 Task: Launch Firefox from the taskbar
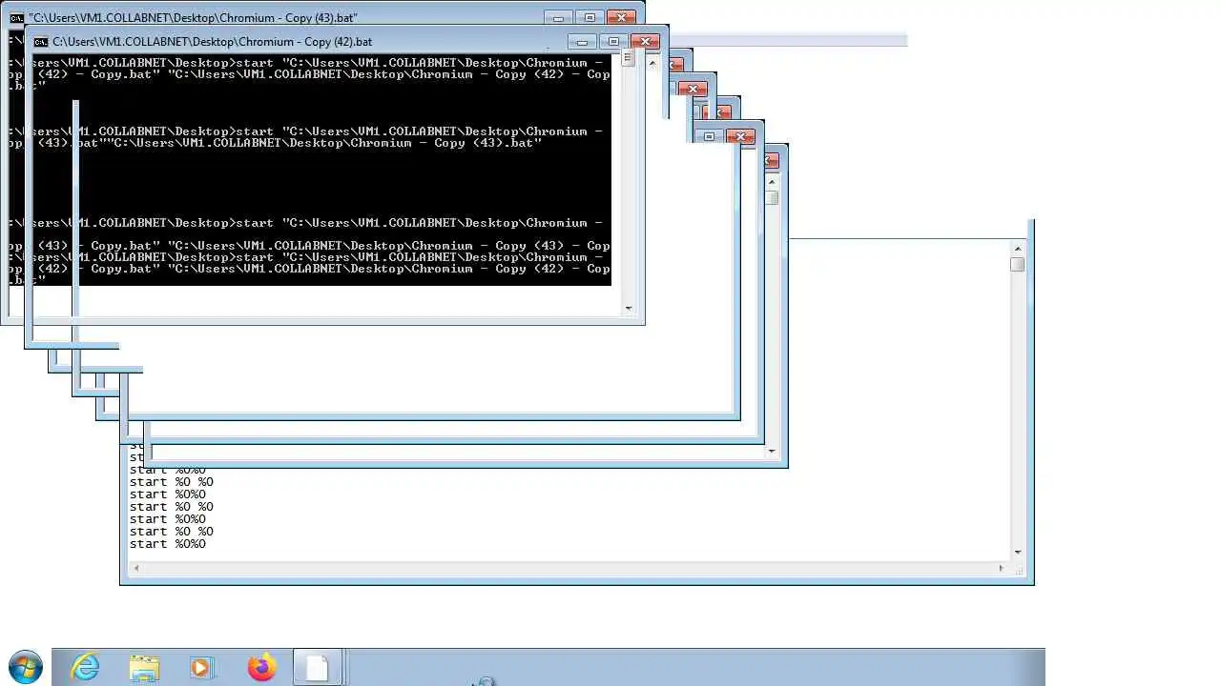tap(261, 667)
